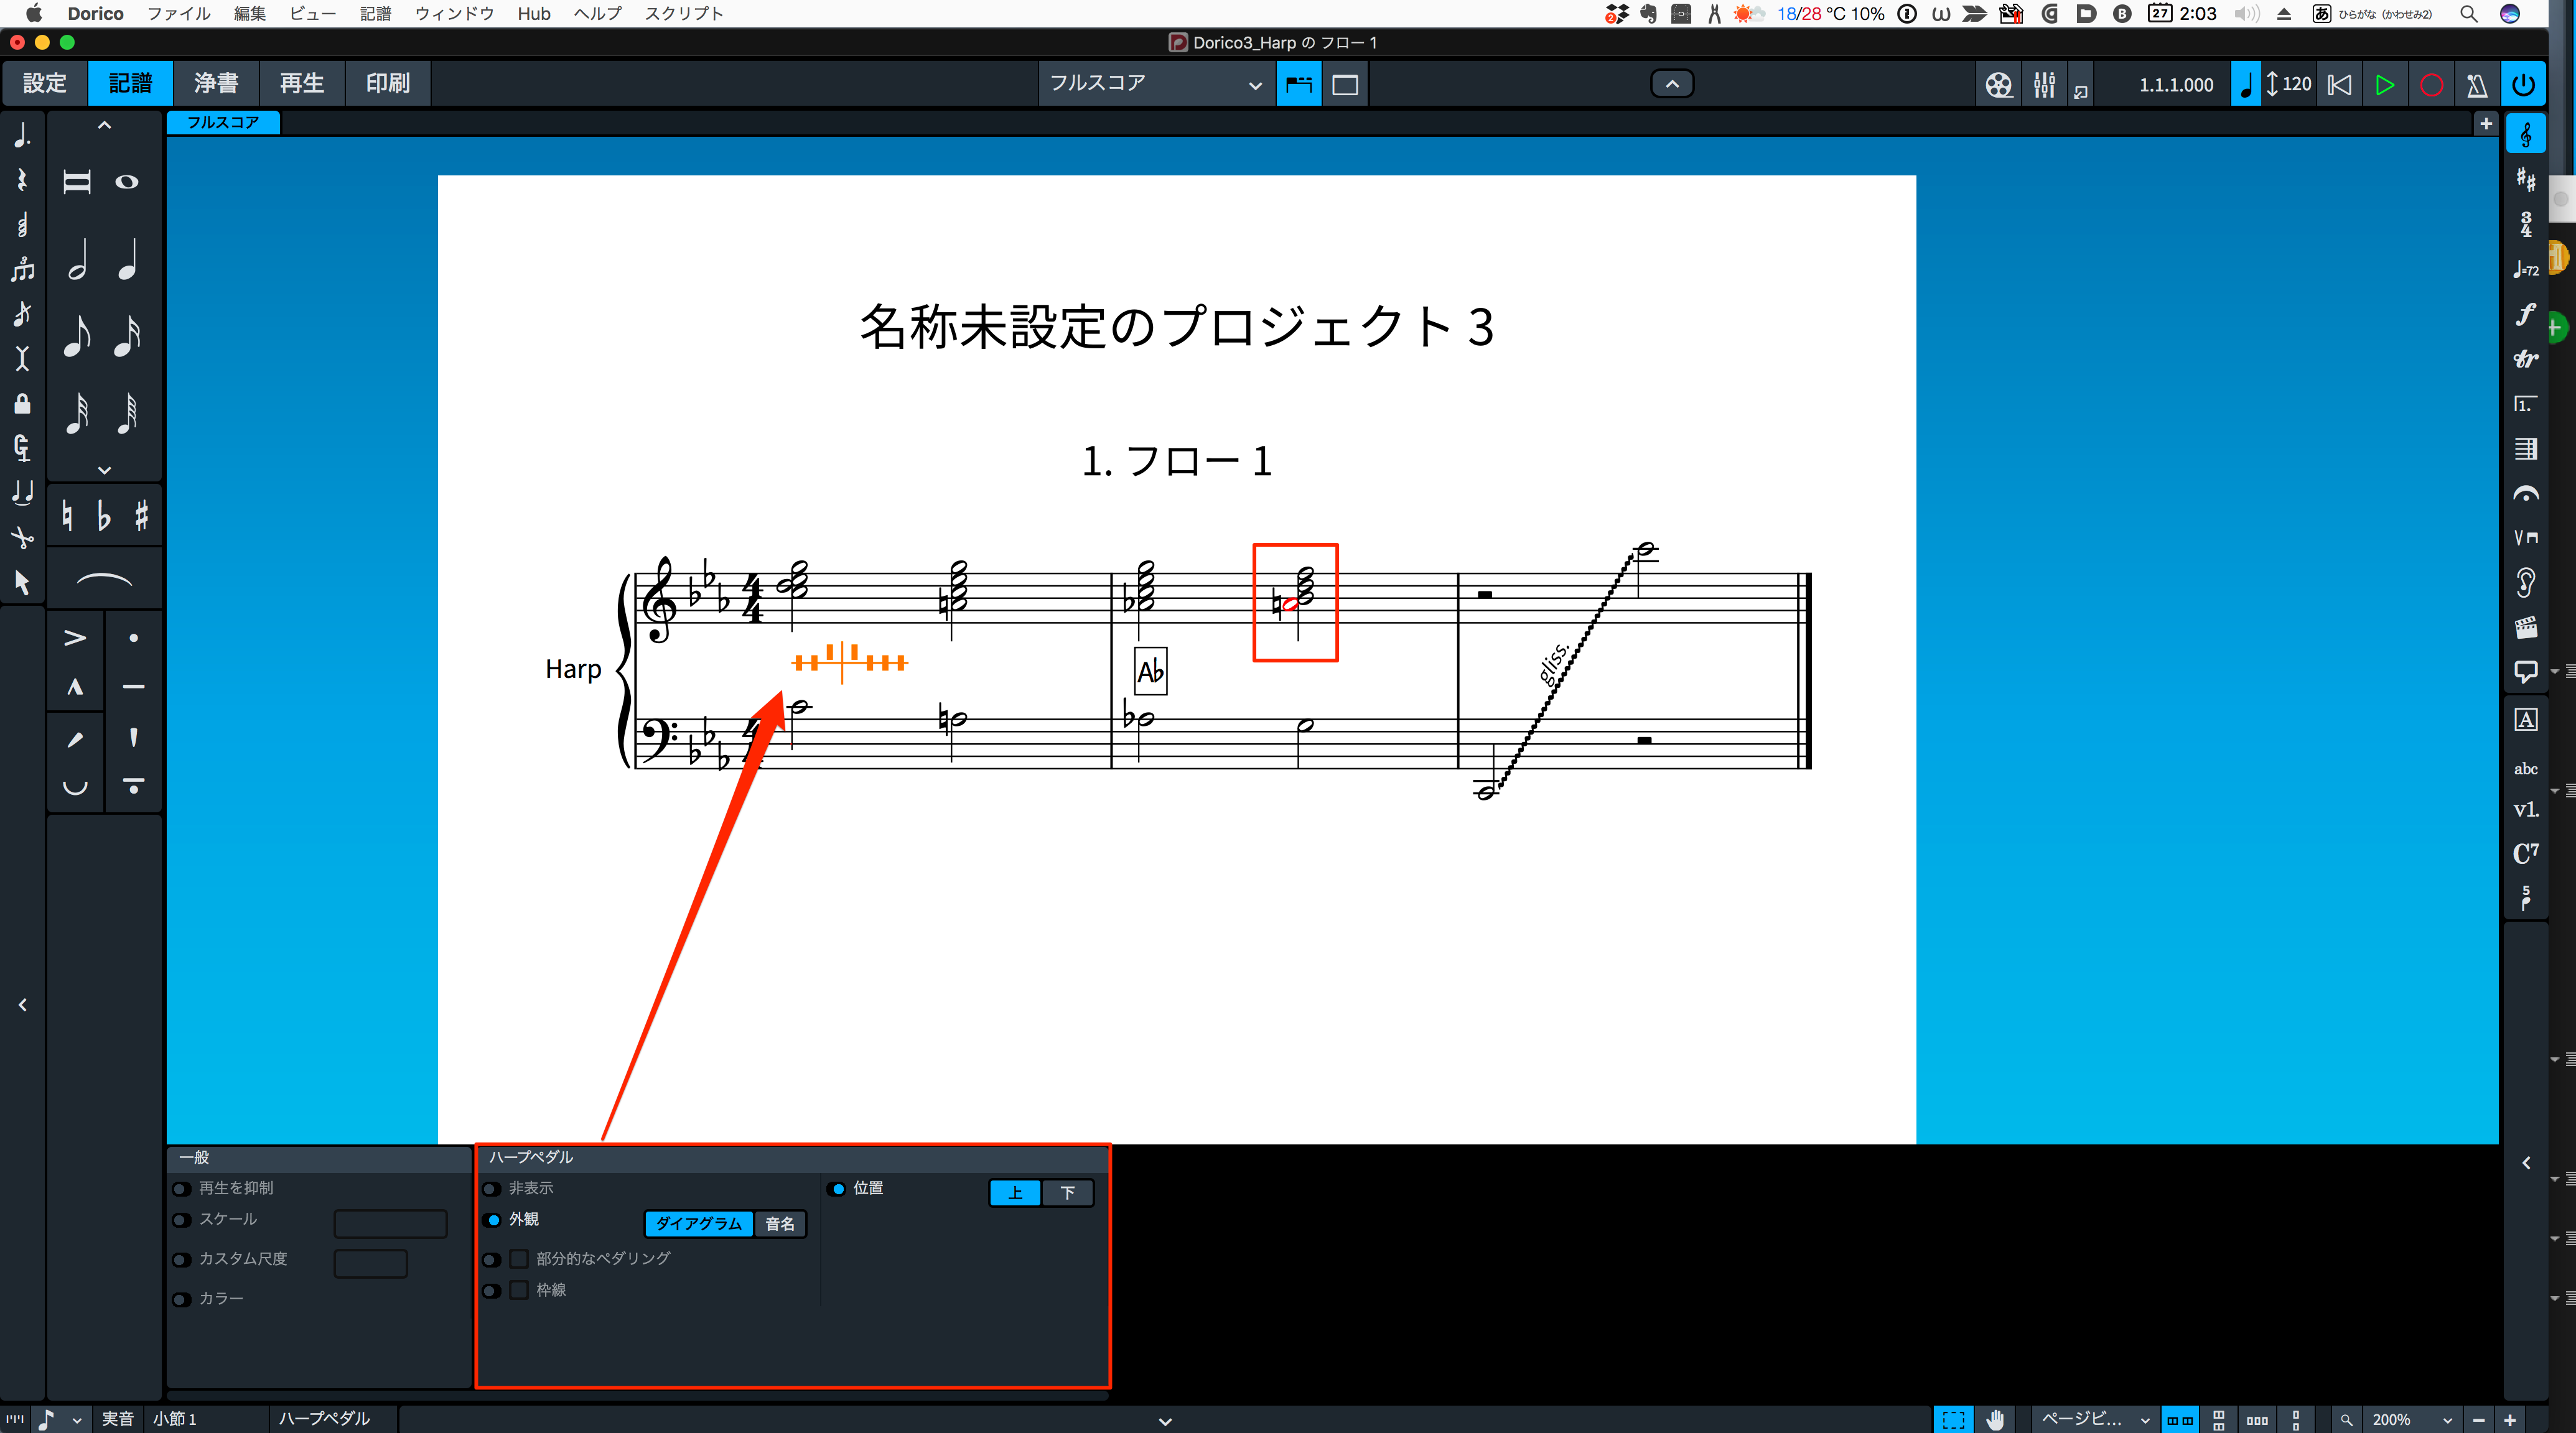Screen dimensions: 2576x1433
Task: Select the flat accidental in notes panel
Action: coord(104,516)
